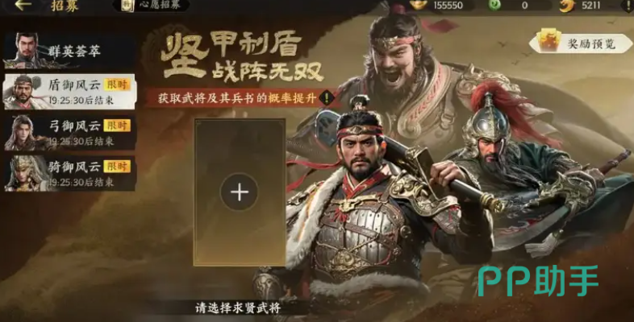Tap the gold ingot currency icon

click(419, 5)
